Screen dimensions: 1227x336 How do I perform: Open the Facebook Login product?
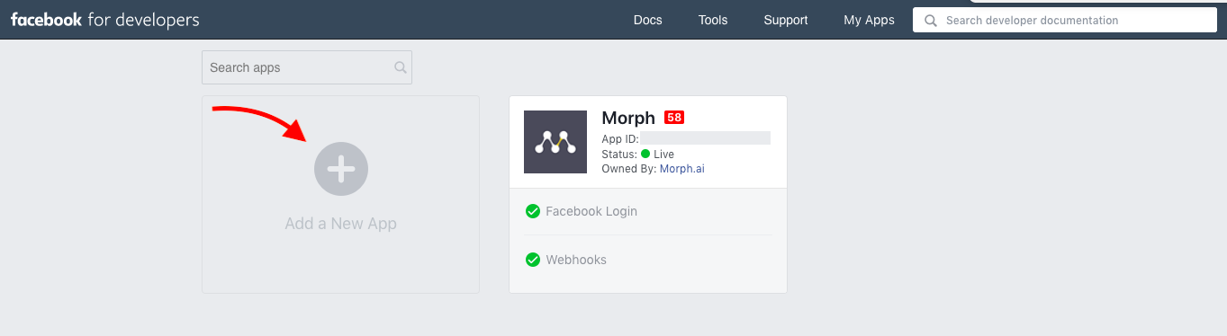pos(591,211)
